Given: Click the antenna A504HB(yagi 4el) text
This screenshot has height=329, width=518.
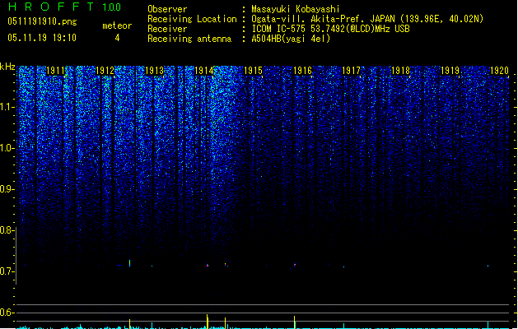Looking at the screenshot, I should tap(291, 39).
